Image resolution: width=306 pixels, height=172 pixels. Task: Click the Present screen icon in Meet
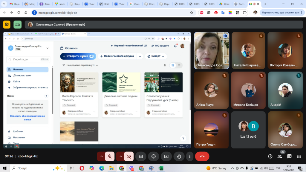(x=166, y=156)
